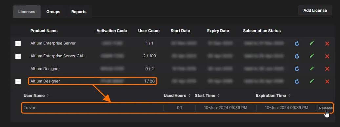This screenshot has width=340, height=127.
Task: Click the 0.1 used hours value
Action: pos(179,108)
